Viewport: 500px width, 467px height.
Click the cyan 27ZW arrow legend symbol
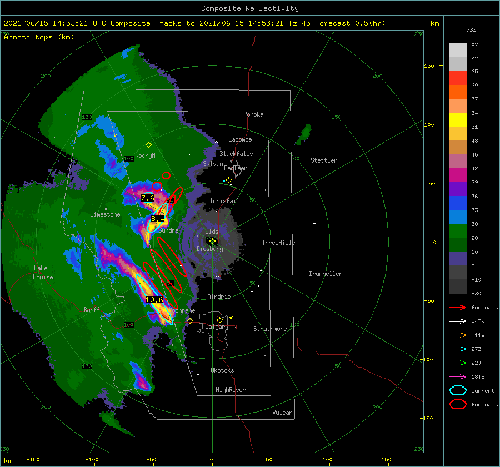tap(458, 349)
